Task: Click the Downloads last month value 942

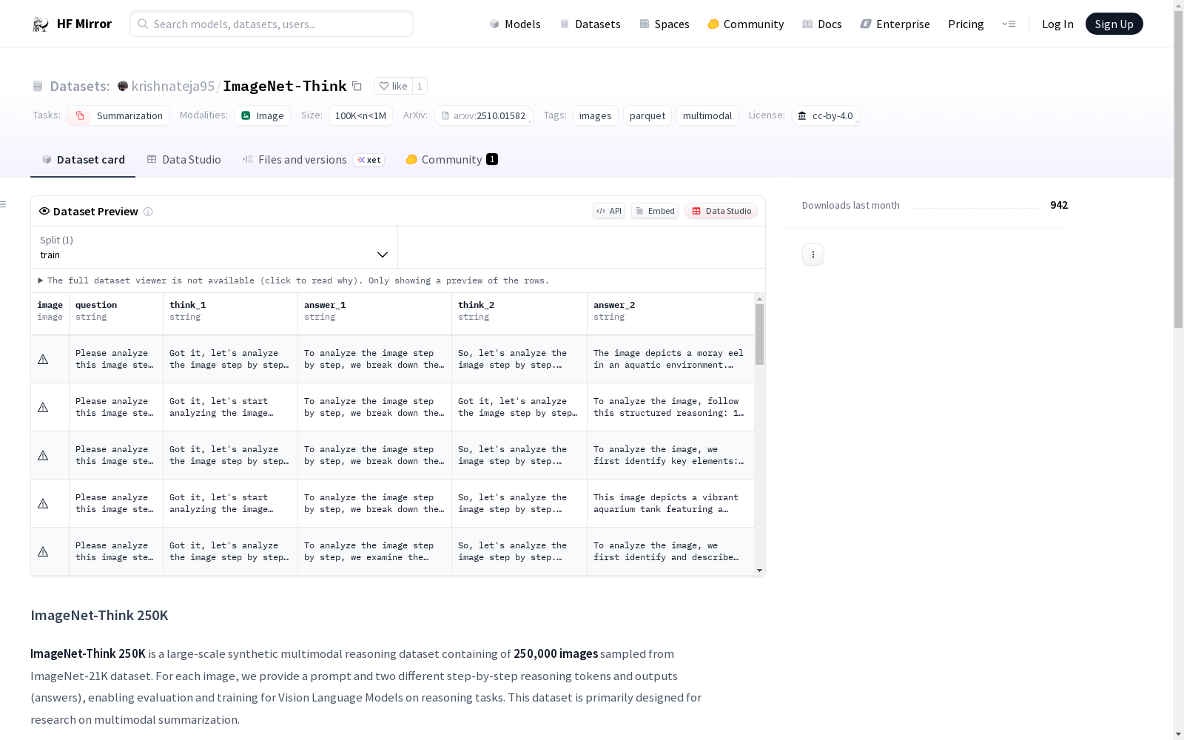Action: pos(1059,205)
